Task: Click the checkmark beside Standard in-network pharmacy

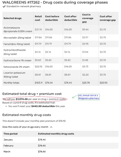Action: click(x=4, y=7)
